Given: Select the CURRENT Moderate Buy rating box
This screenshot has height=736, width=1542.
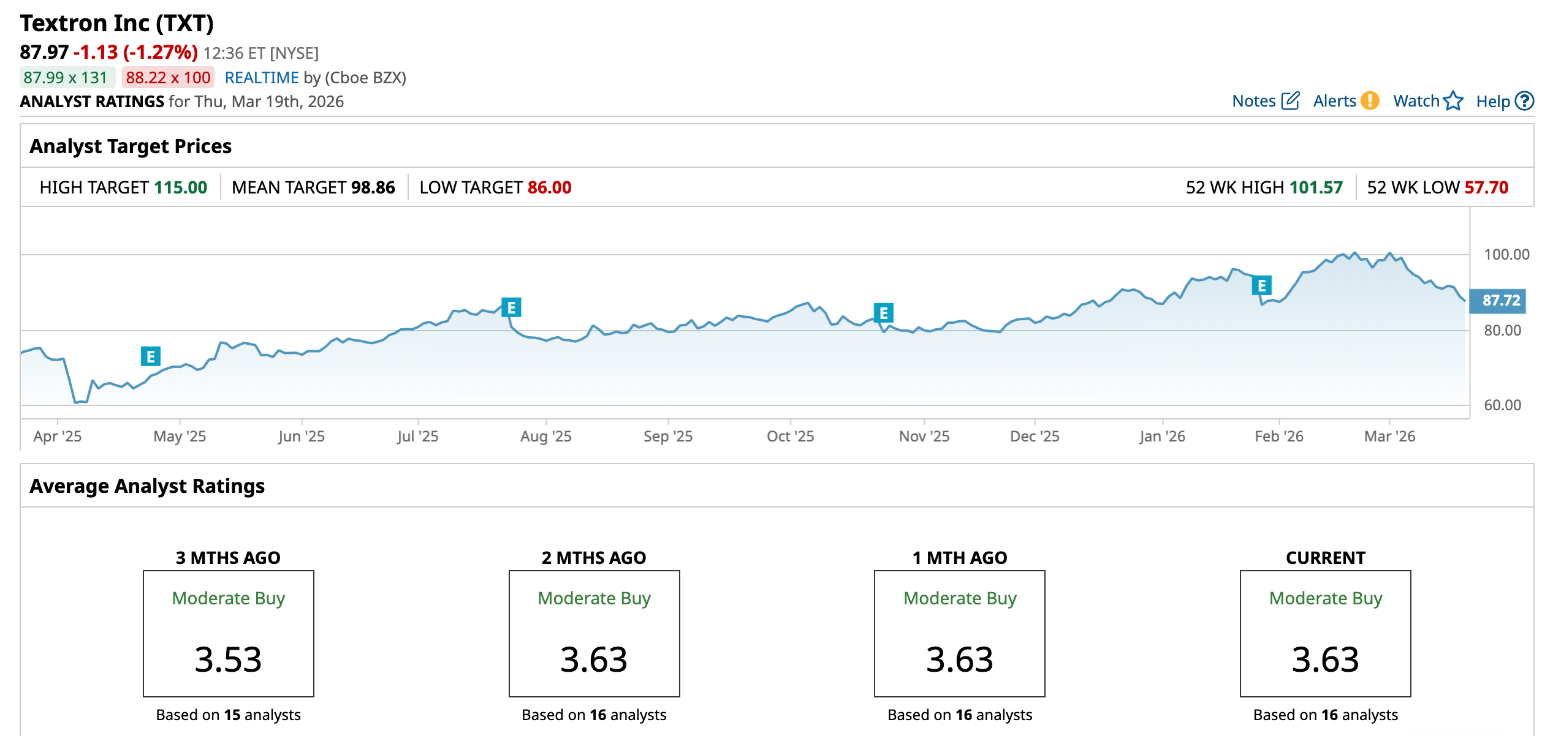Looking at the screenshot, I should [1325, 633].
